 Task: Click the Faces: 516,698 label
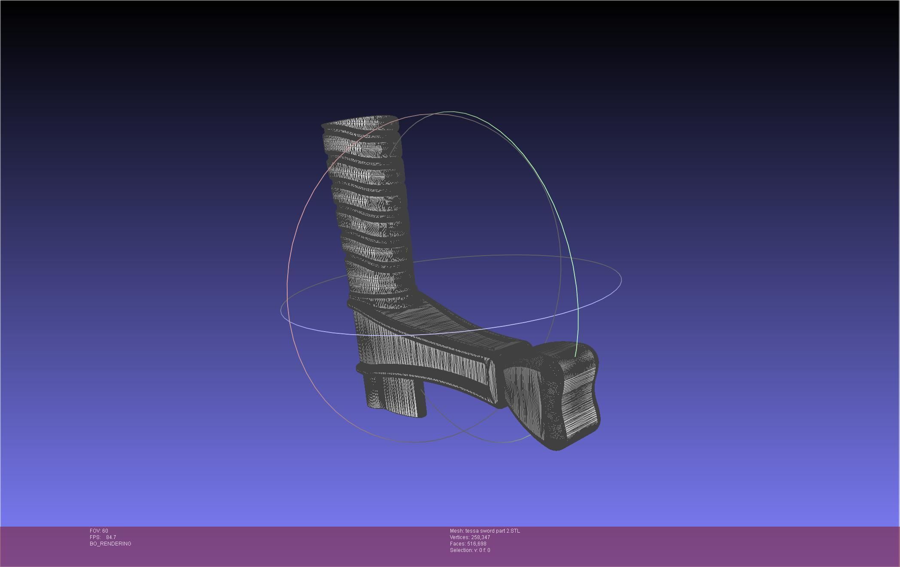point(468,544)
